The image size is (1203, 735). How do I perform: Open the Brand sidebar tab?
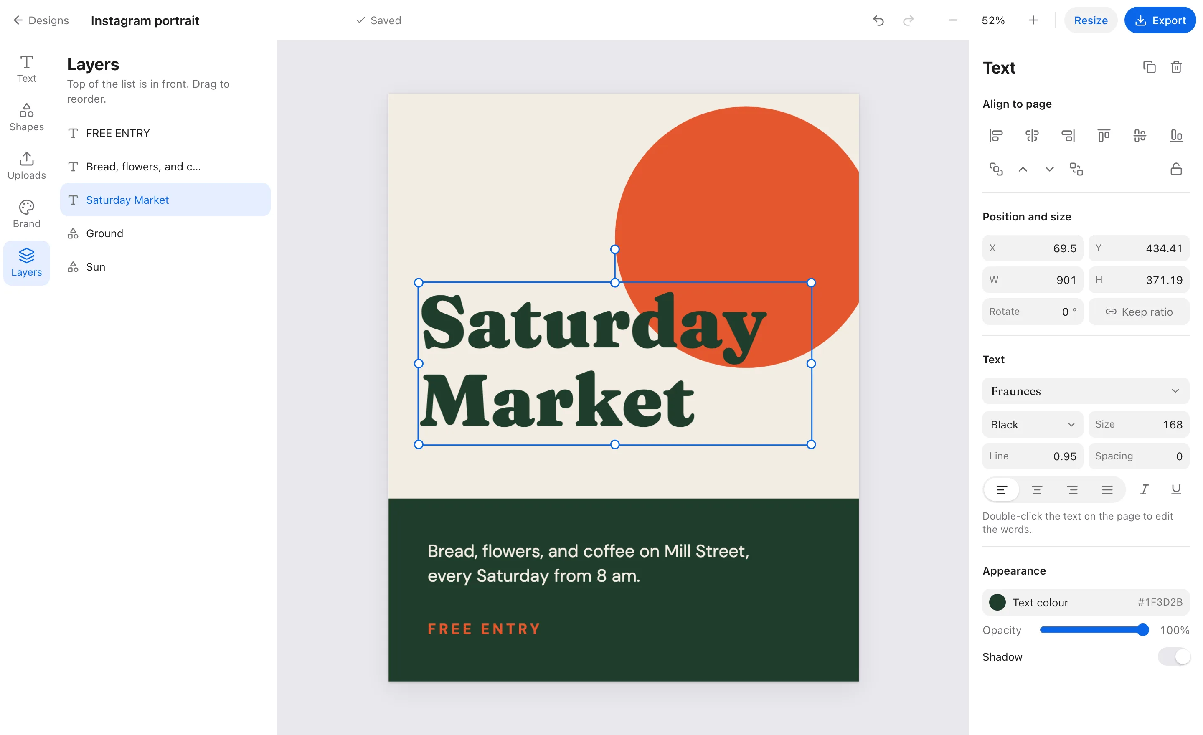(x=26, y=214)
